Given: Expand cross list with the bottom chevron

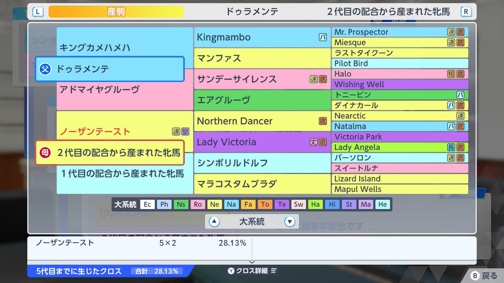Looking at the screenshot, I should pos(252,262).
